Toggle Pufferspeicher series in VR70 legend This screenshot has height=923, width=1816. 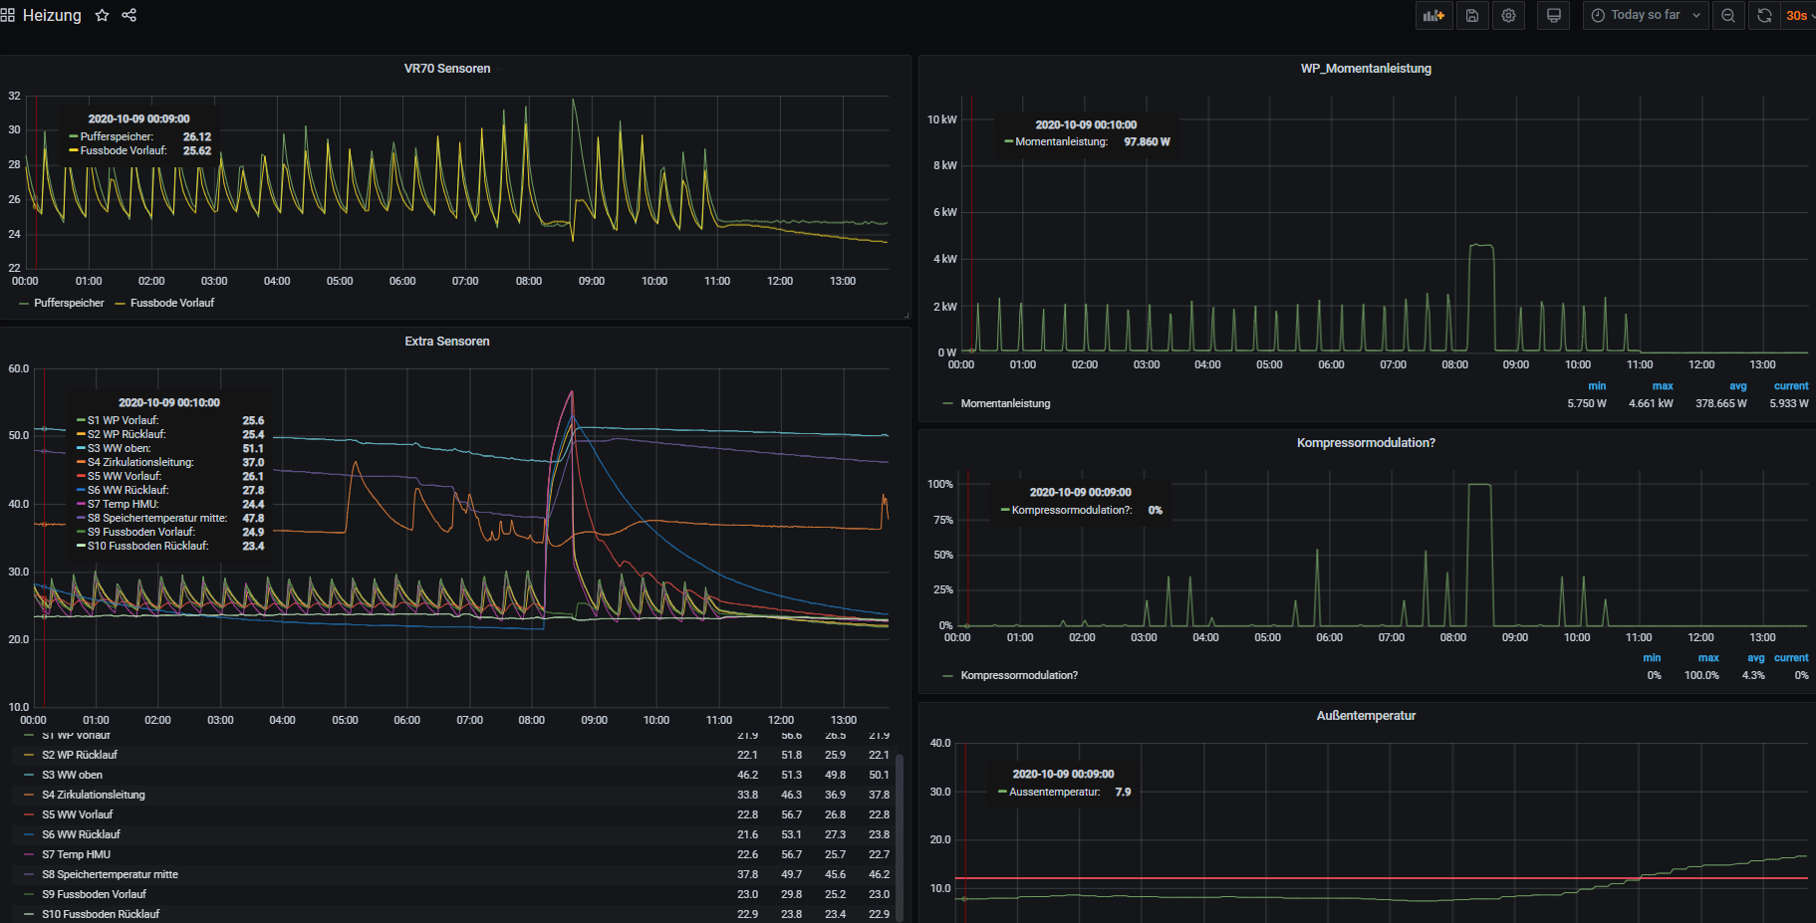click(x=69, y=303)
